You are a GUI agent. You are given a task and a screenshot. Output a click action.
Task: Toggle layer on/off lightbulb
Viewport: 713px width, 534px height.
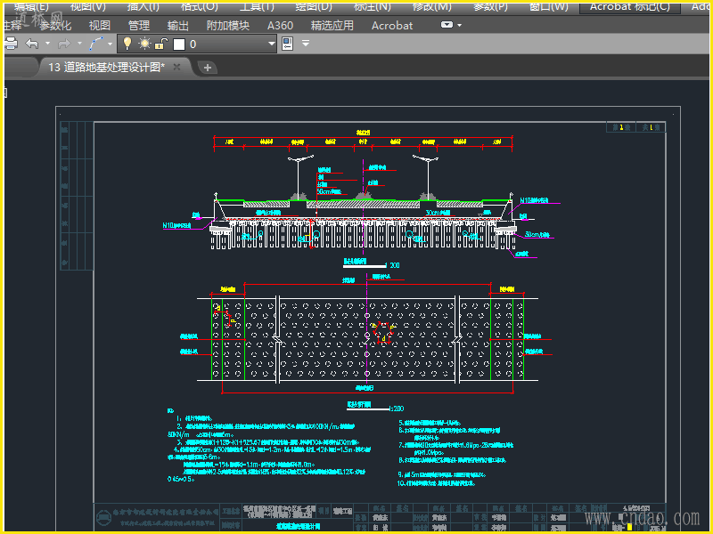[127, 44]
